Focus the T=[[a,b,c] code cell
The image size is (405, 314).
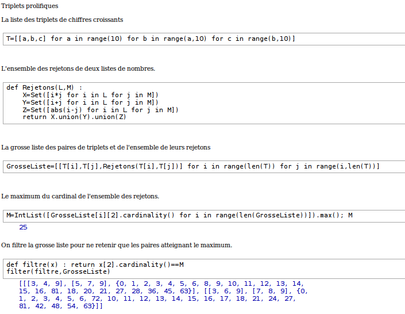coord(151,39)
